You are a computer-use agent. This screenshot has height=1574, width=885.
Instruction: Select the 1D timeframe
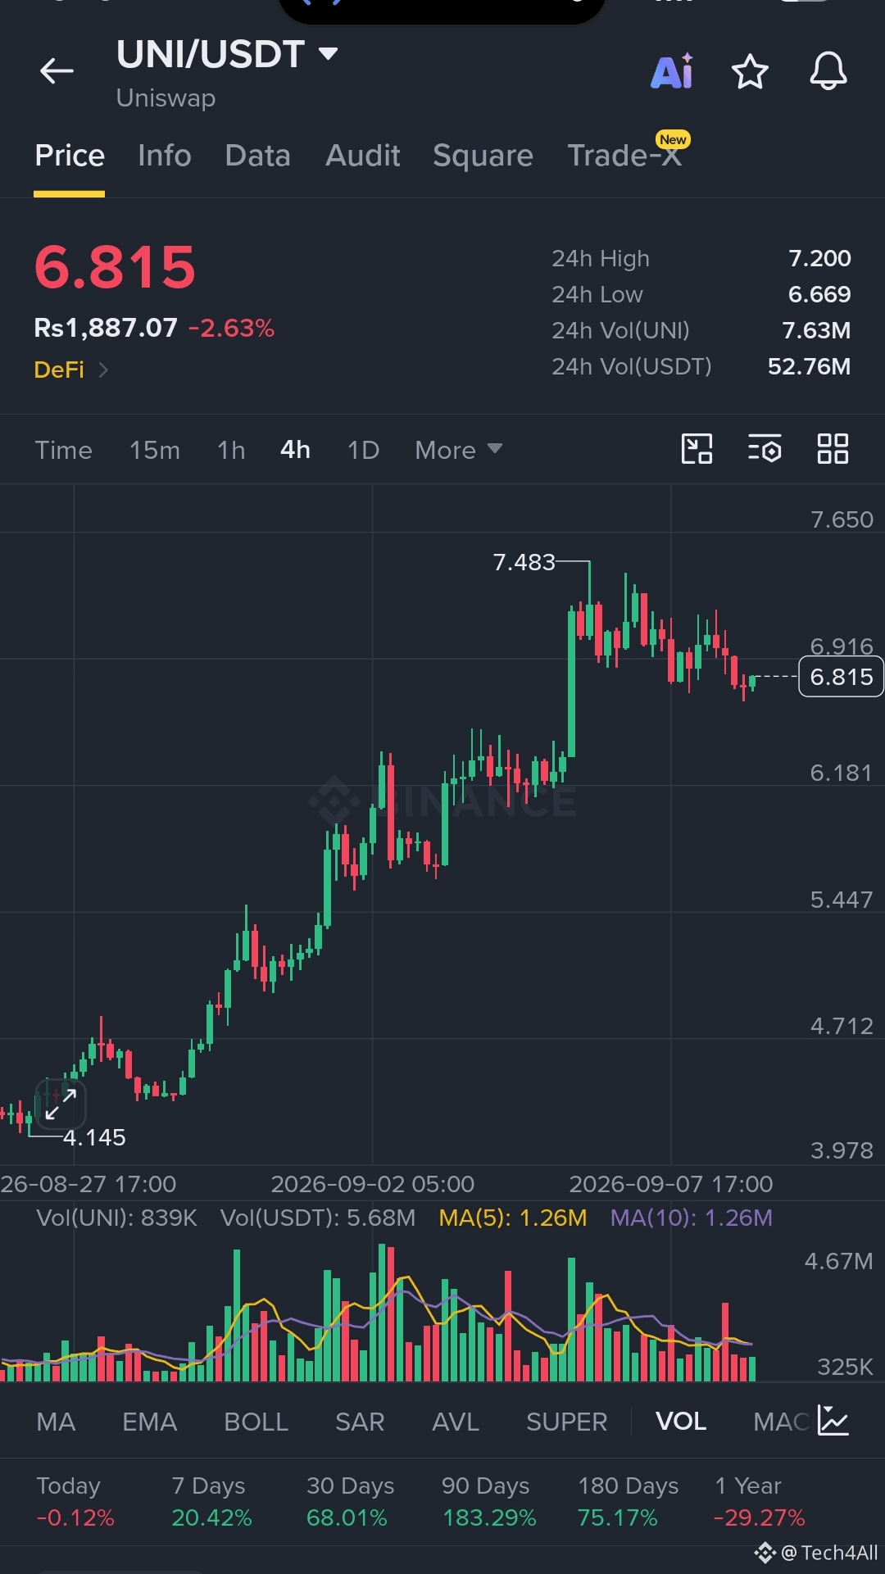363,450
